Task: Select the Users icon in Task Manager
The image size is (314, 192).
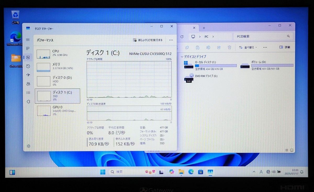Action: point(28,84)
